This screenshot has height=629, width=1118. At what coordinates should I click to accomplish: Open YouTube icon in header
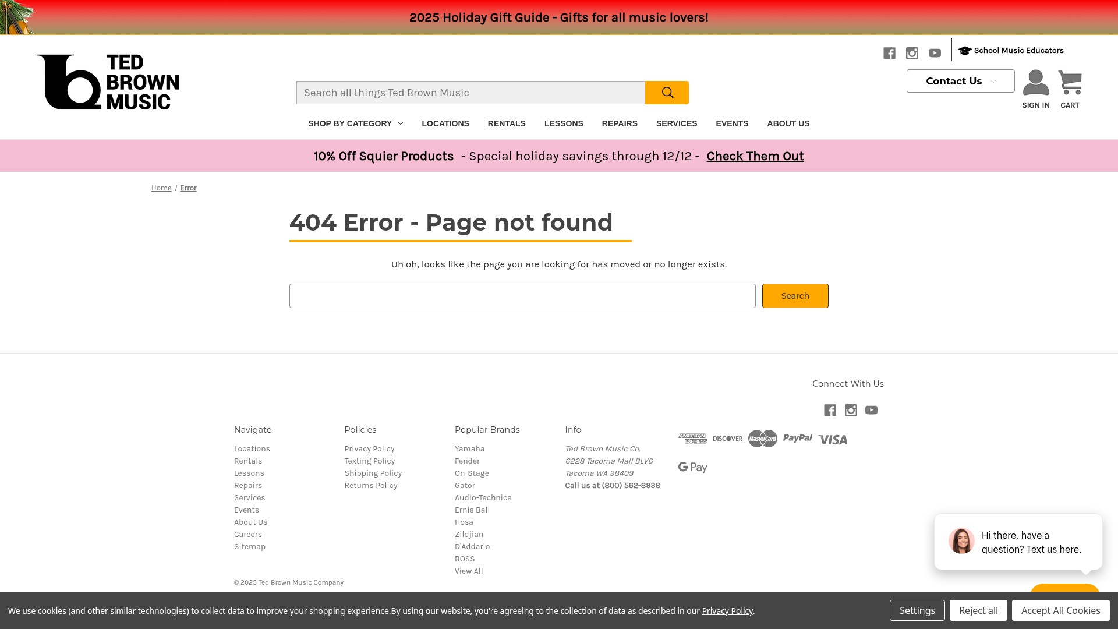pyautogui.click(x=935, y=53)
